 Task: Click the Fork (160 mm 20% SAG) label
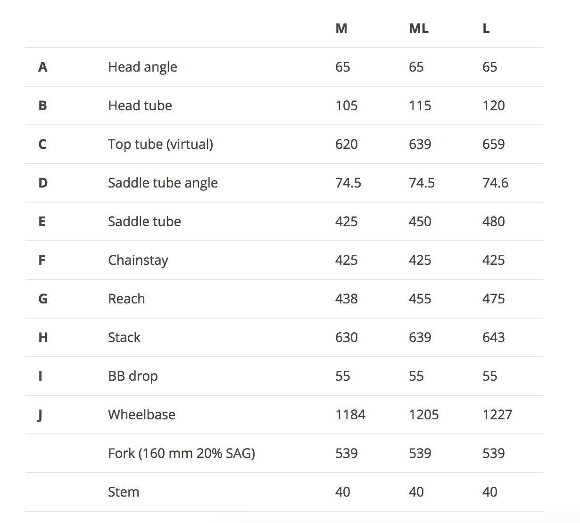[x=181, y=453]
